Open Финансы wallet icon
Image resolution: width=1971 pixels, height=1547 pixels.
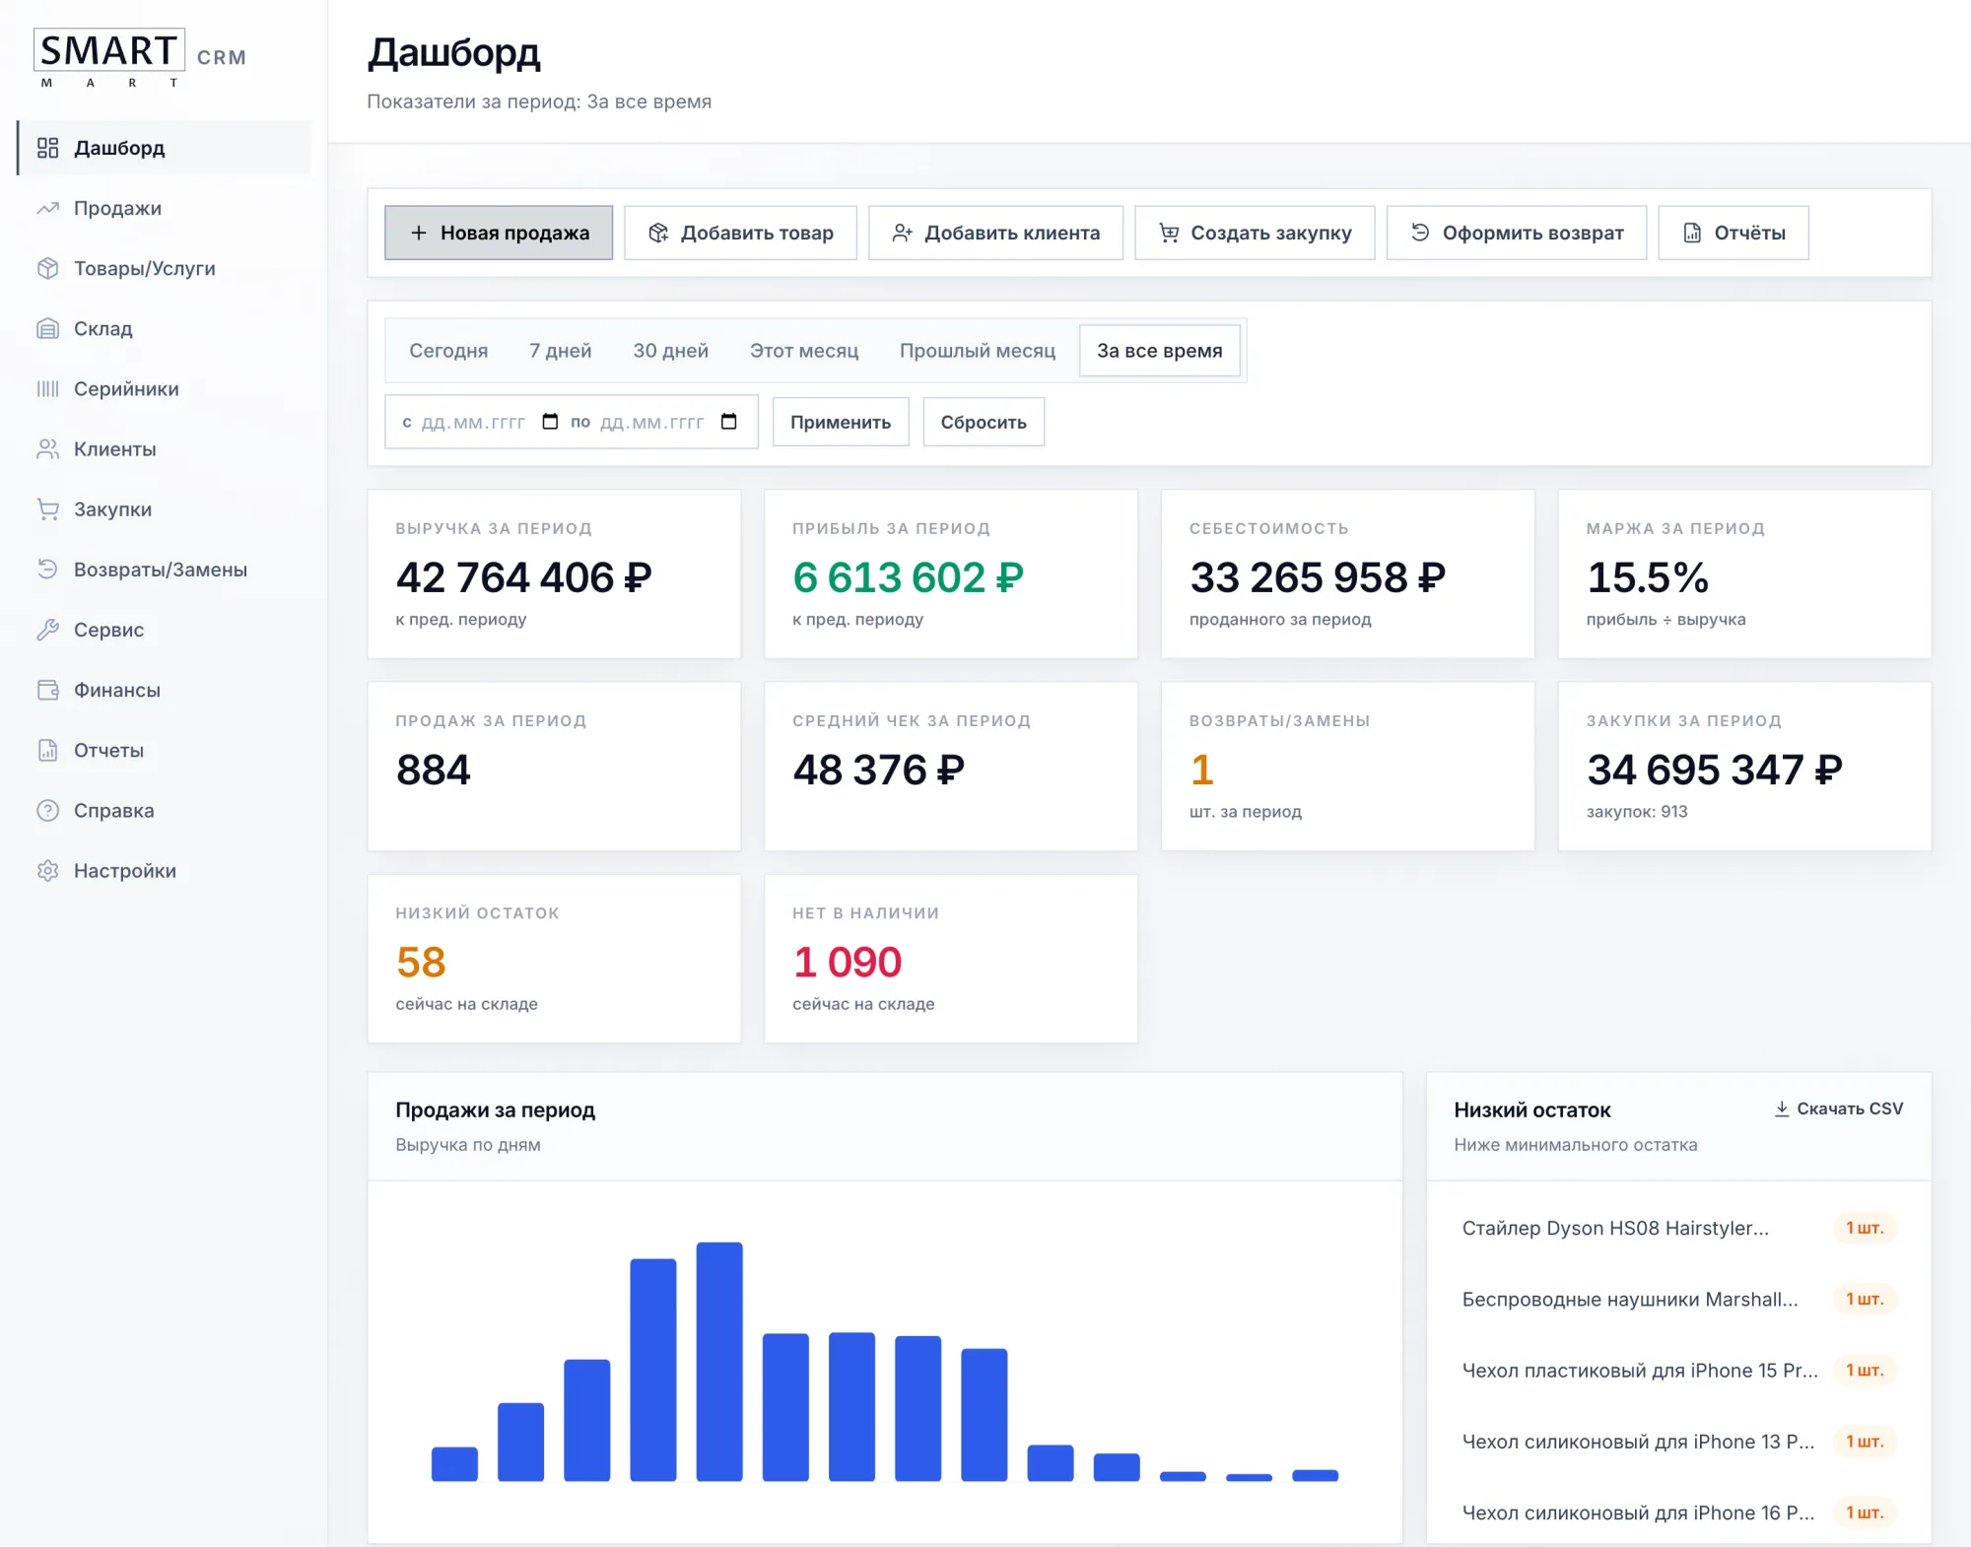(x=47, y=690)
